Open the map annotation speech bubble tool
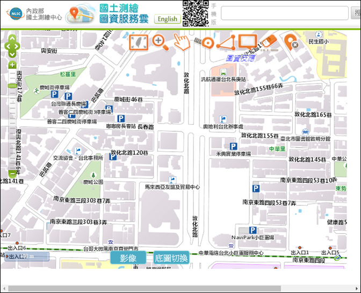The width and height of the screenshot is (361, 293). click(x=248, y=42)
